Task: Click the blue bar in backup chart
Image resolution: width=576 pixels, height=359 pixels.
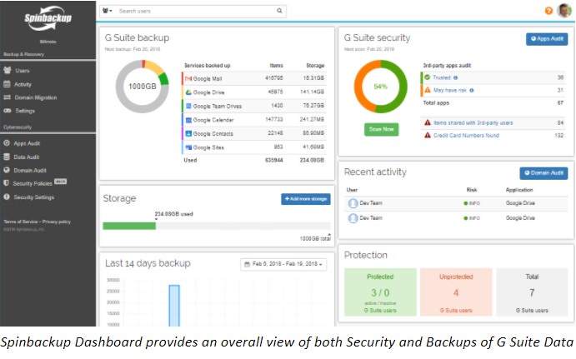Action: pos(174,306)
